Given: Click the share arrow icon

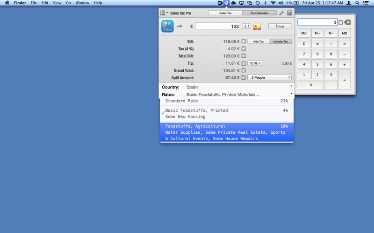Looking at the screenshot, I should coord(180,27).
